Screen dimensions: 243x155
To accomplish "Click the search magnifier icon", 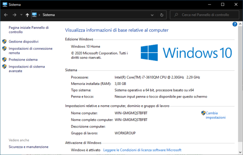I will (176, 15).
